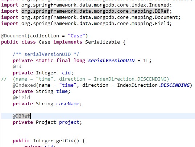
Task: Place cursor on @DBRef annotation
Action: [21, 116]
